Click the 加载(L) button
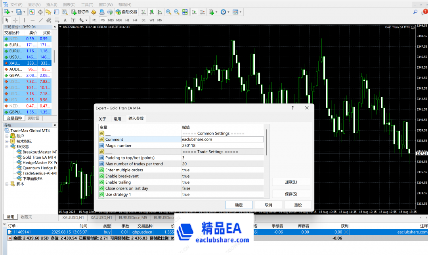428x255 pixels. pos(291,182)
